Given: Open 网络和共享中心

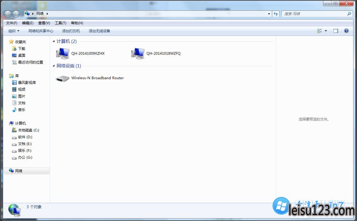Looking at the screenshot, I should point(41,31).
